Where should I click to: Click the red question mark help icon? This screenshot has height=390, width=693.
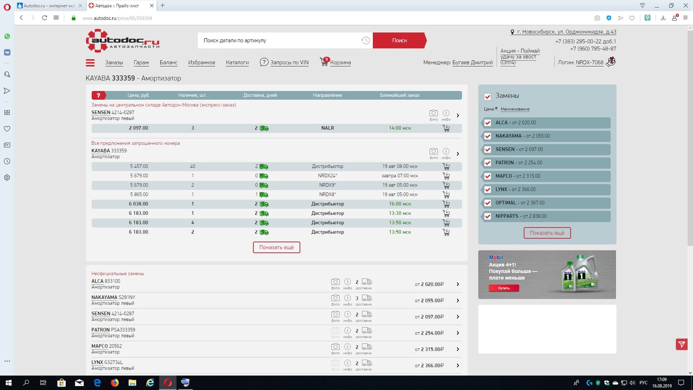pos(99,95)
